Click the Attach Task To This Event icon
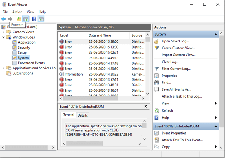This screenshot has height=158, width=225. (157, 140)
